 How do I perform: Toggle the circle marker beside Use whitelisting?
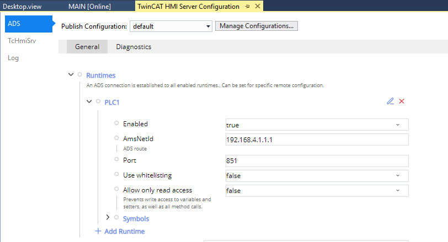(x=116, y=174)
